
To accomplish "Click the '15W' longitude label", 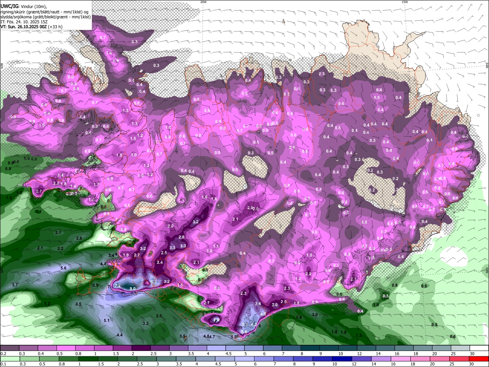I will pos(405,2).
